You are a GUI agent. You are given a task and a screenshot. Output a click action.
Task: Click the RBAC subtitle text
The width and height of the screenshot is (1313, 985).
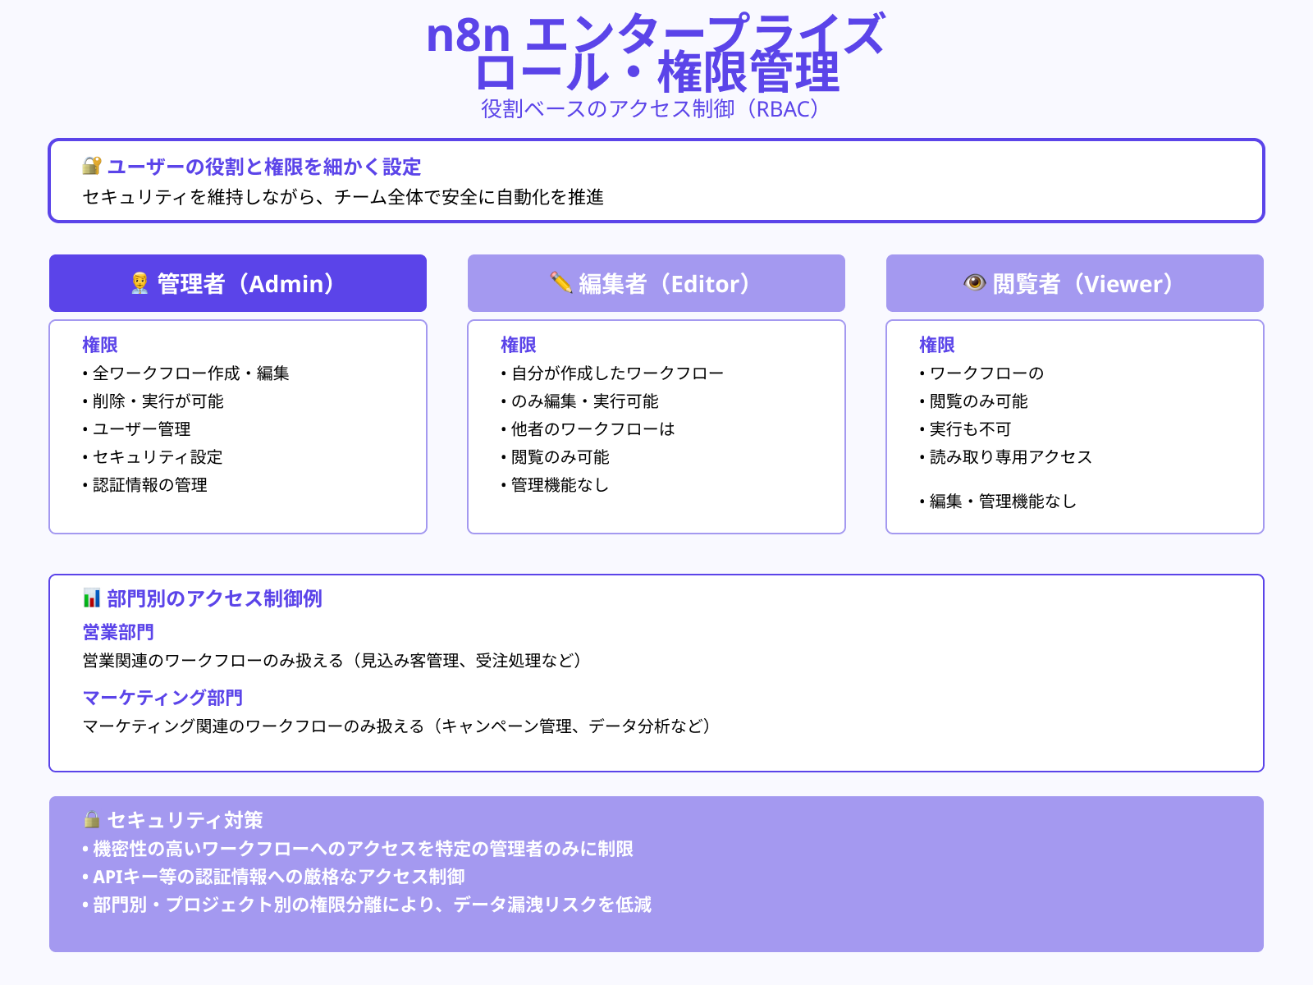coord(649,108)
